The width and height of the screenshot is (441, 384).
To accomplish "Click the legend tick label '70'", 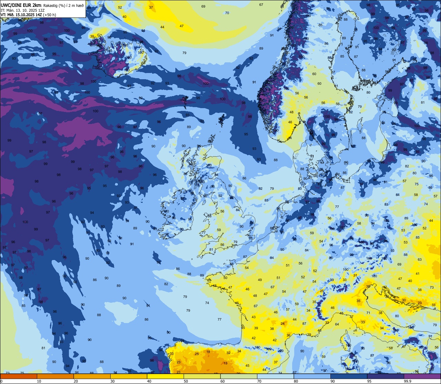I will (x=259, y=381).
